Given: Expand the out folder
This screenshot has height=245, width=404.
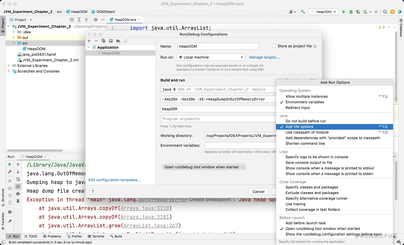Looking at the screenshot, I should pyautogui.click(x=14, y=38).
